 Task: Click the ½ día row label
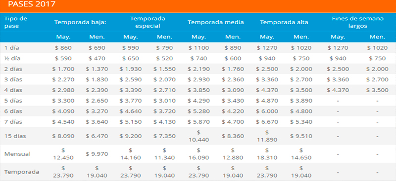(x=12, y=58)
